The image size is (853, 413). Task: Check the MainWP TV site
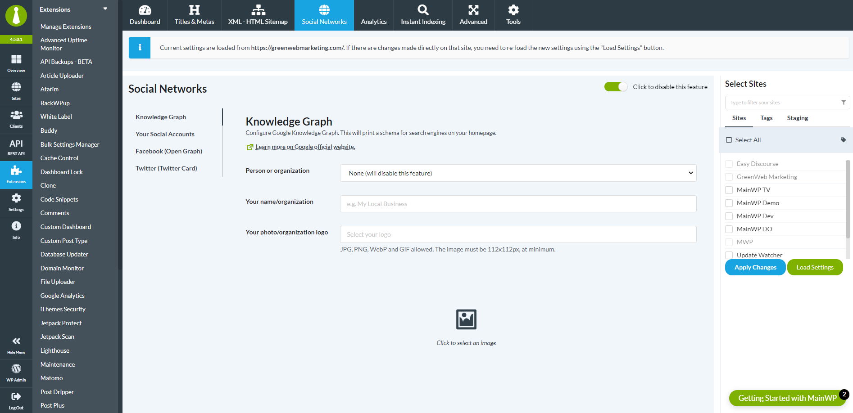point(729,190)
